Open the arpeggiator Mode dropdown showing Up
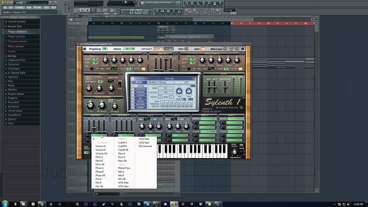The height and width of the screenshot is (207, 368). coord(166,88)
